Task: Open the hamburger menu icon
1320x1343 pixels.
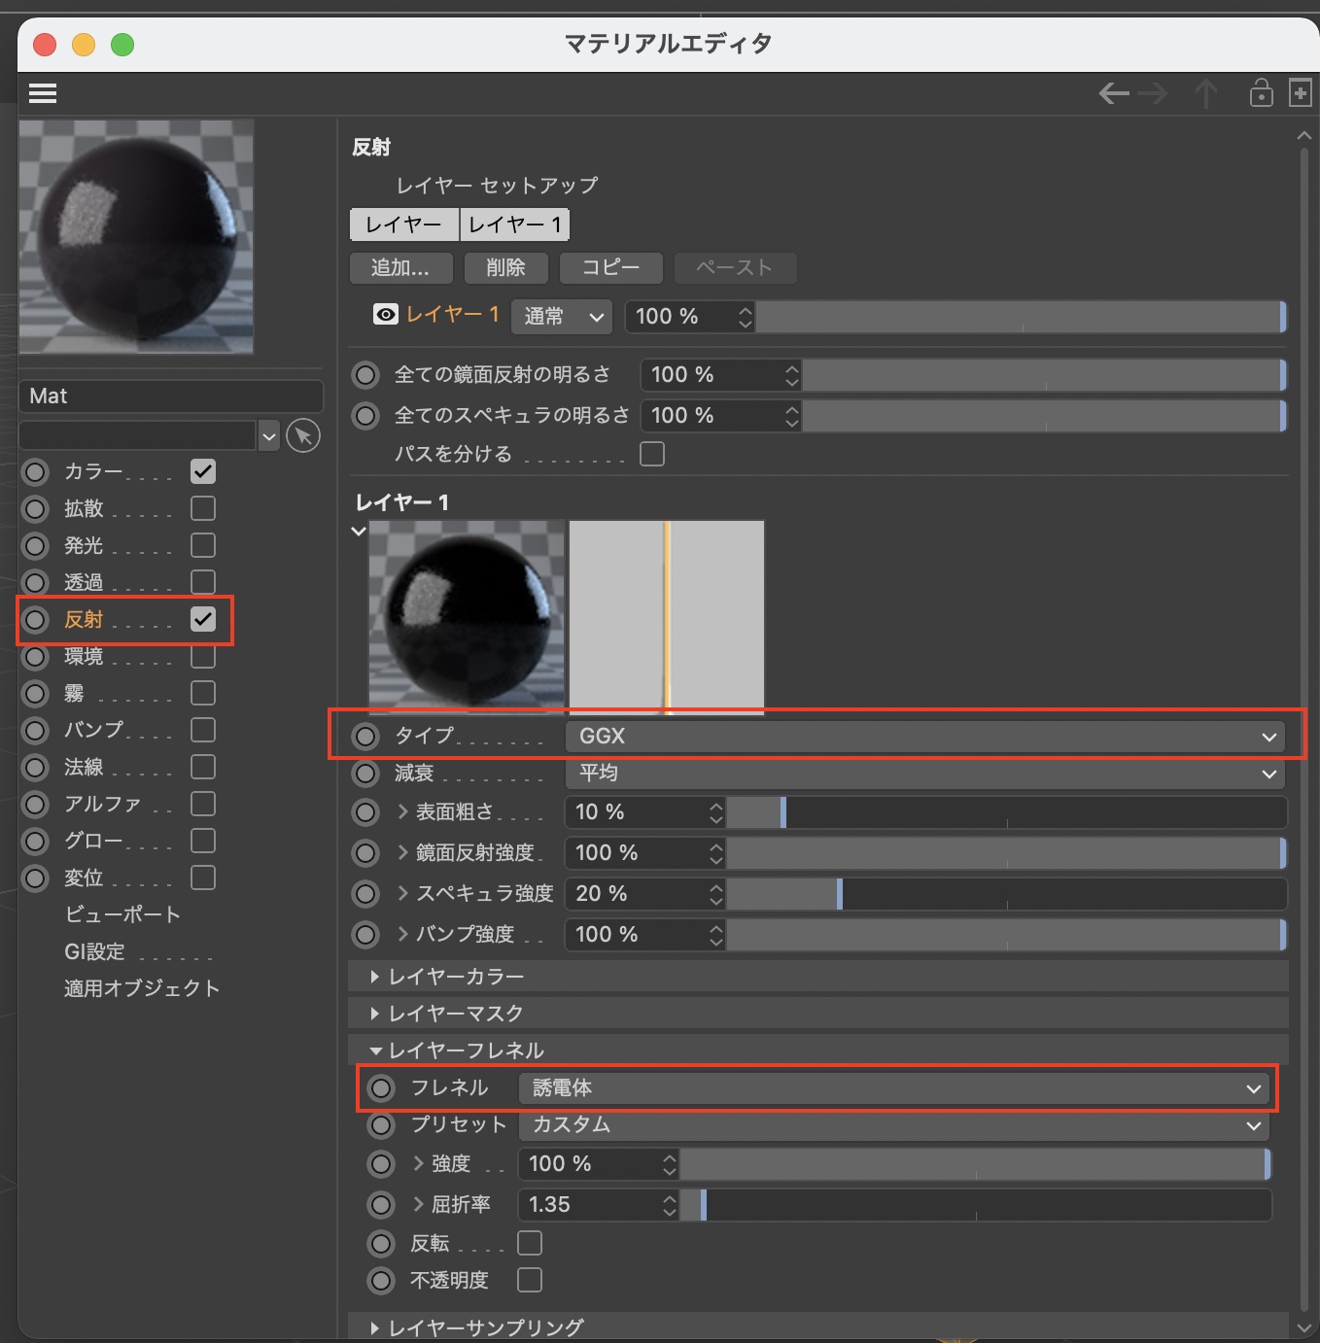Action: [x=43, y=93]
